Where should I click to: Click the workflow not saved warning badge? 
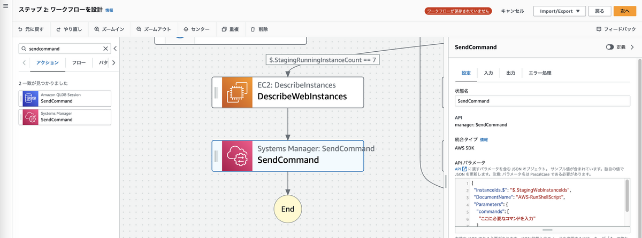click(458, 11)
